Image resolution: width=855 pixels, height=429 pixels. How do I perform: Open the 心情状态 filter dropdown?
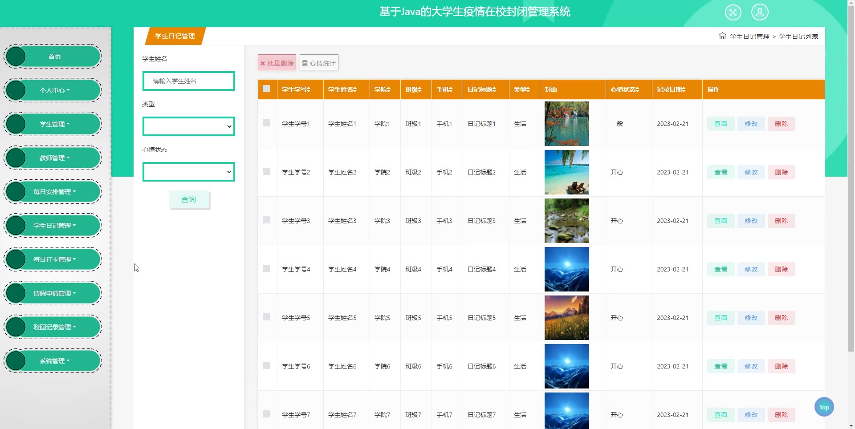point(188,172)
